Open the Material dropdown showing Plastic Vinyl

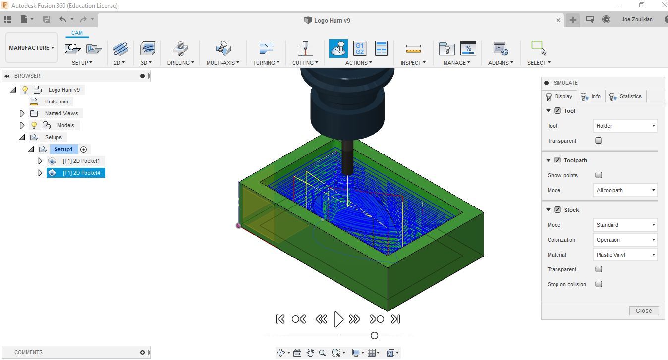(625, 255)
